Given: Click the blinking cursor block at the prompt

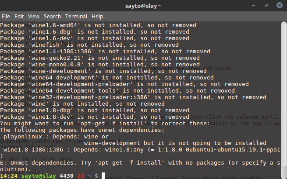Looking at the screenshot, I should (x=103, y=176).
